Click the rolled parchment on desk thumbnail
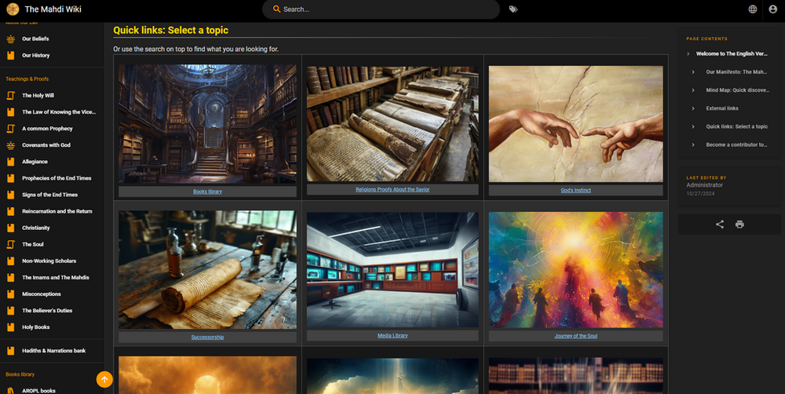Viewport: 785px width, 394px height. coord(207,269)
